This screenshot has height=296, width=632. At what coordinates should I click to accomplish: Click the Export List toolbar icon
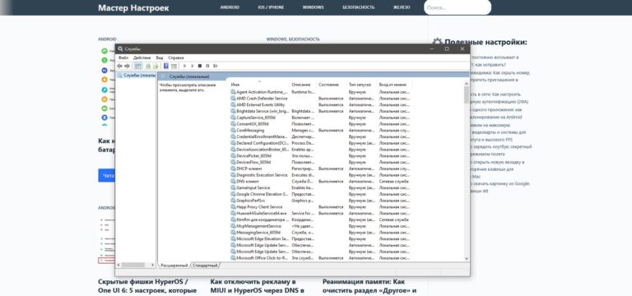pos(156,66)
